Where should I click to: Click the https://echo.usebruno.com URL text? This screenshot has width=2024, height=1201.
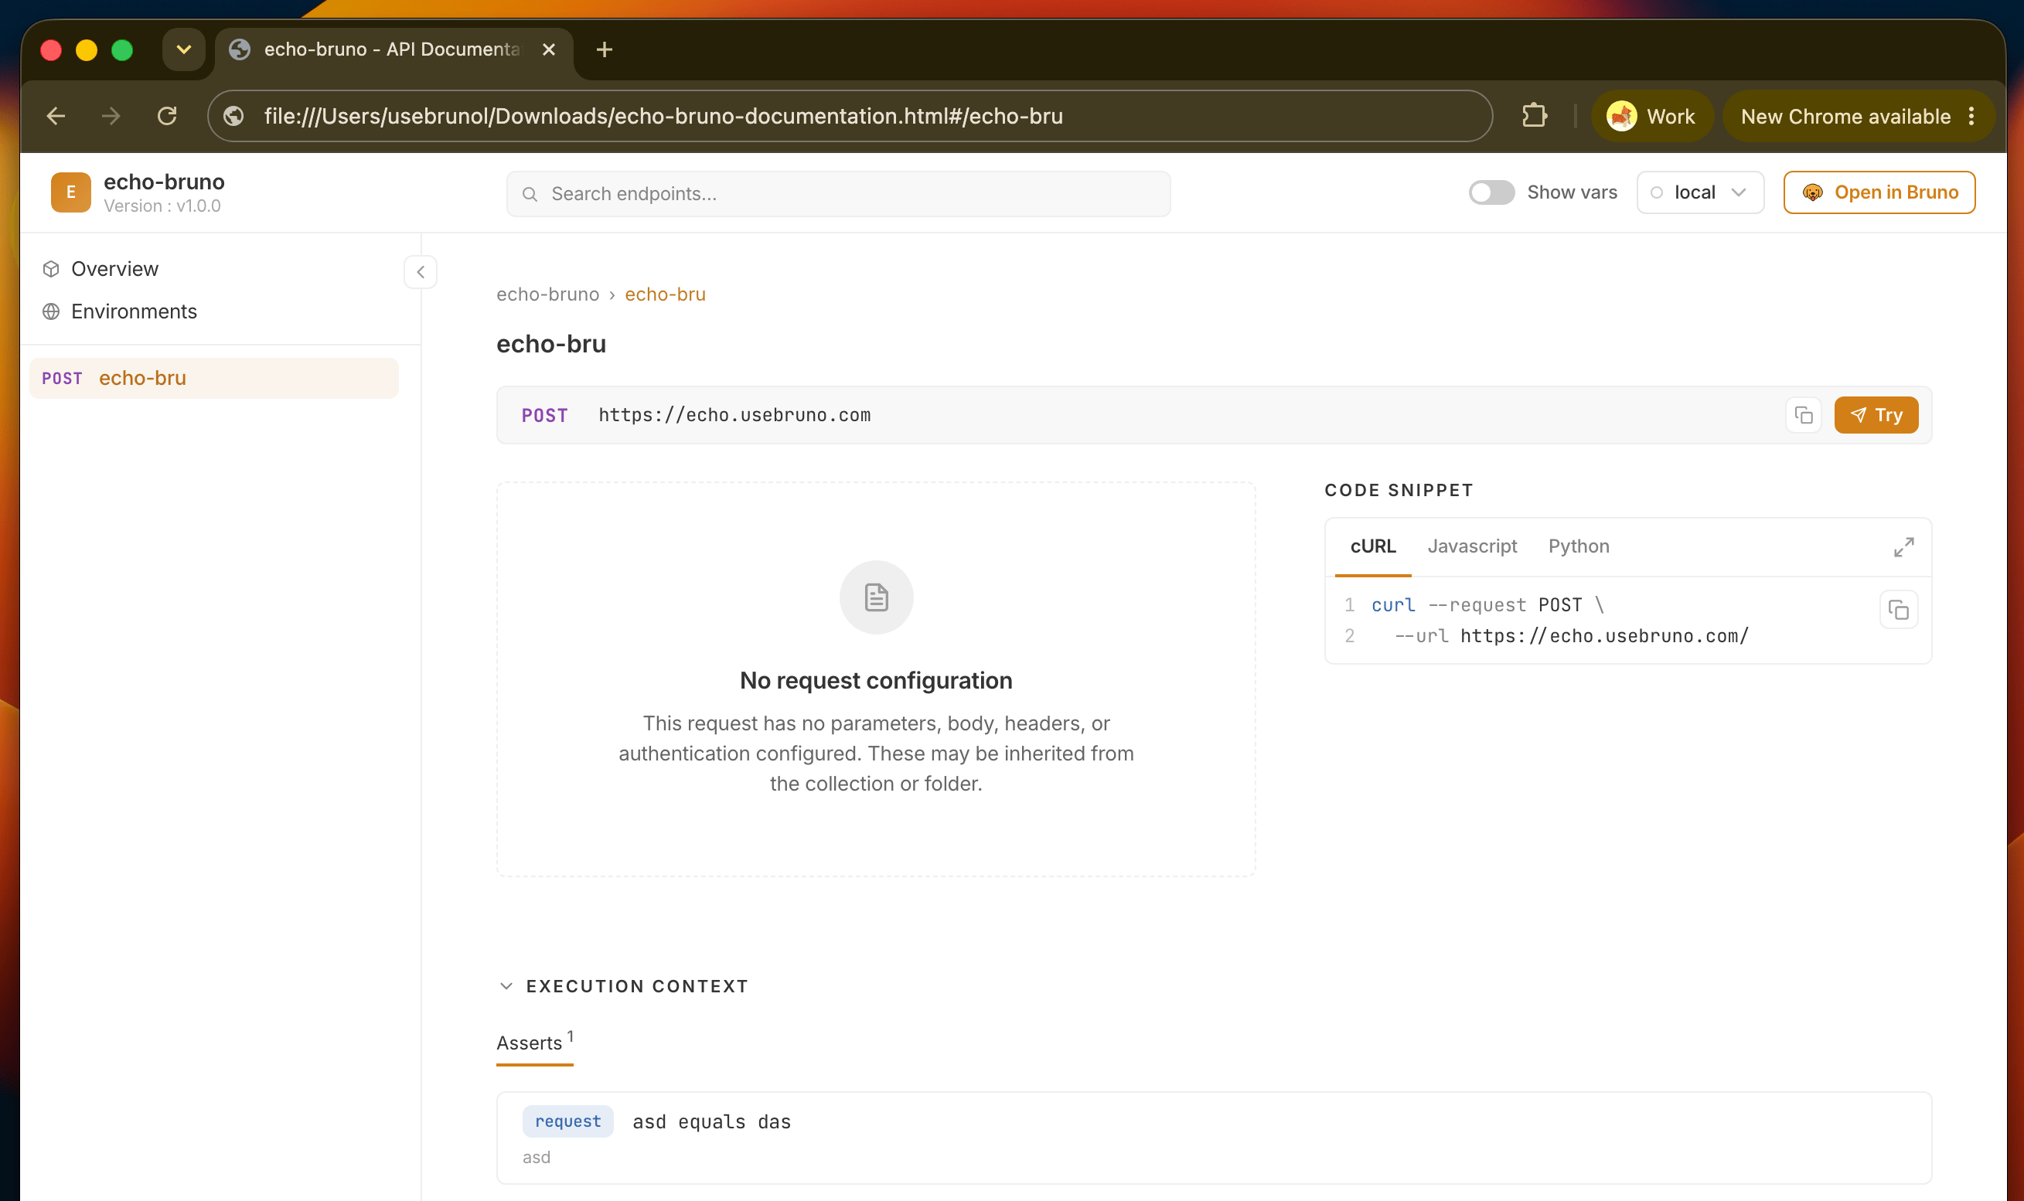tap(734, 415)
